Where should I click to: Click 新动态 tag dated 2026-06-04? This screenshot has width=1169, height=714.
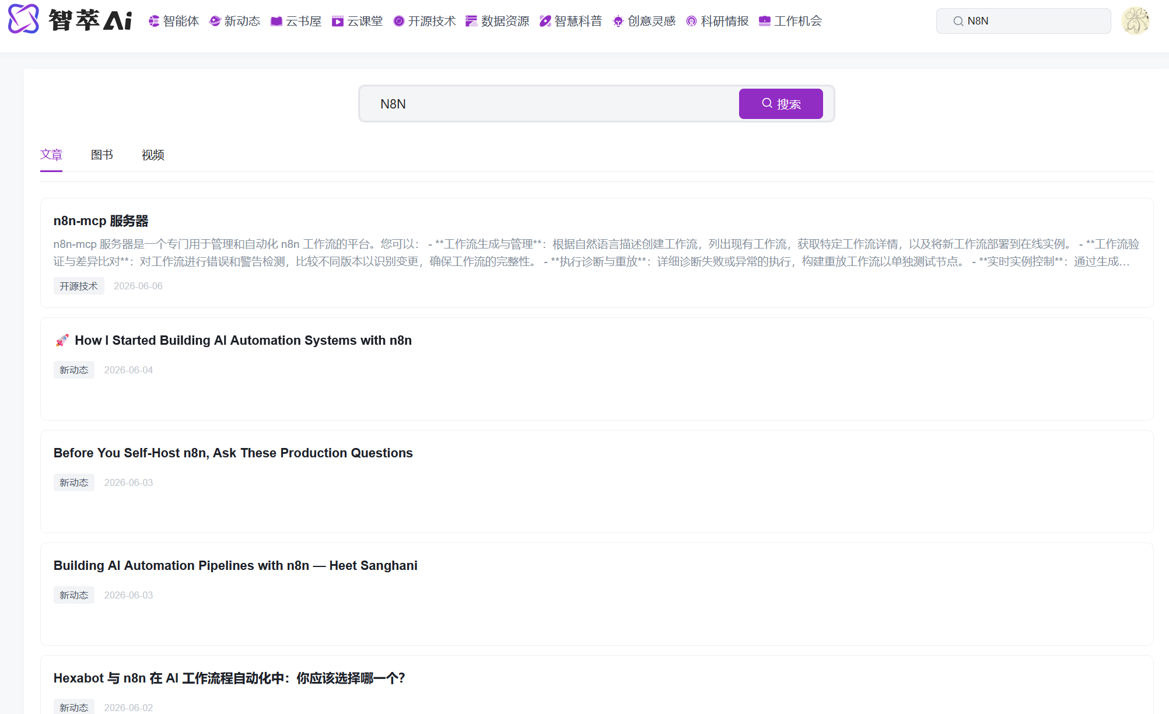point(74,370)
